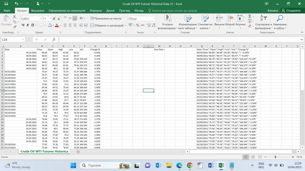Click the Decrease Decimal icon
The height and width of the screenshot is (171, 305).
click(153, 25)
